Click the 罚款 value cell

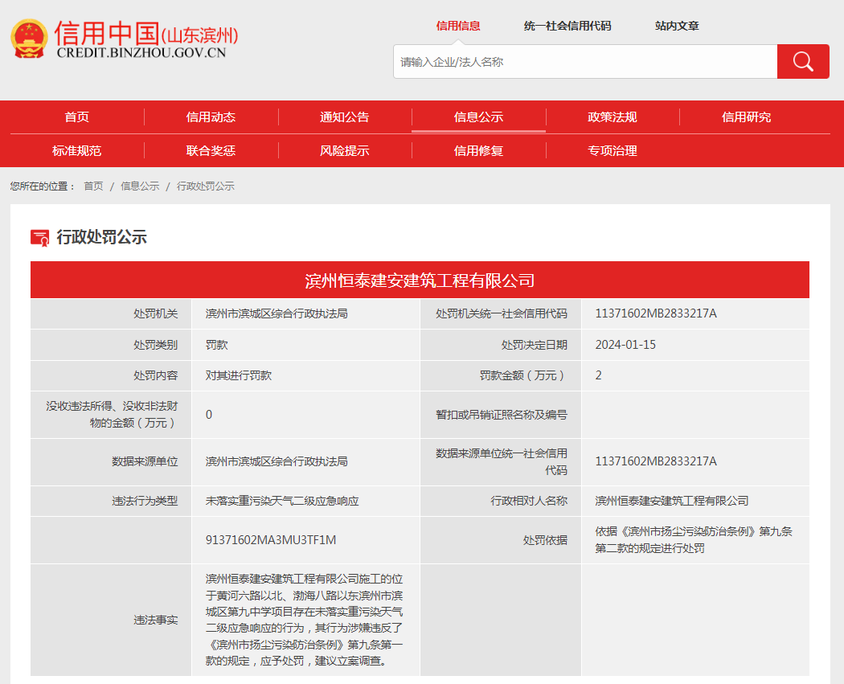(x=305, y=345)
